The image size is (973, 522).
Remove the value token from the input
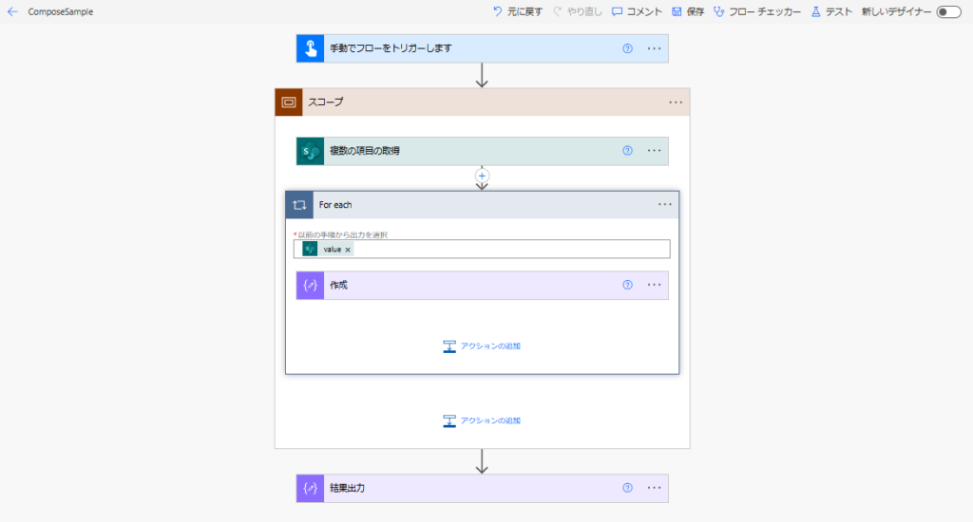pyautogui.click(x=348, y=250)
